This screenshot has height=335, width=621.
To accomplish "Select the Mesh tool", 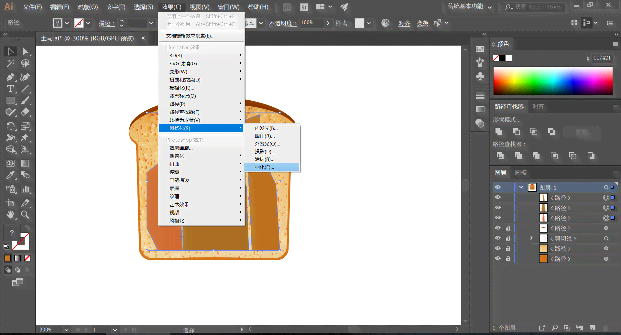I will tap(10, 163).
